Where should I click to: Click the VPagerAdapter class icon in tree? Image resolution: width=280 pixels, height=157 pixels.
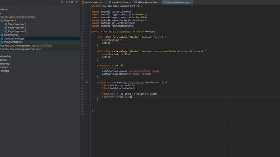(x=2, y=42)
